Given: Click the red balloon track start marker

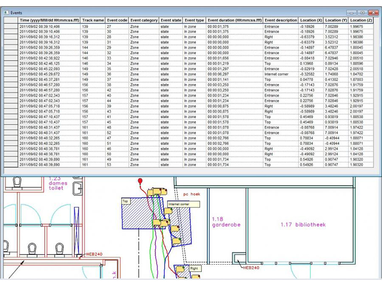Looking at the screenshot, I should point(140,181).
